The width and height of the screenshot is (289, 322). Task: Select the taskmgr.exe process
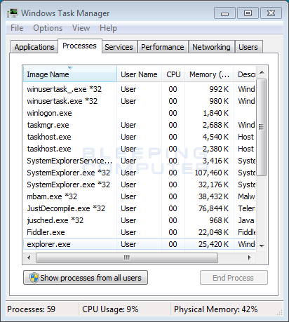coord(140,125)
